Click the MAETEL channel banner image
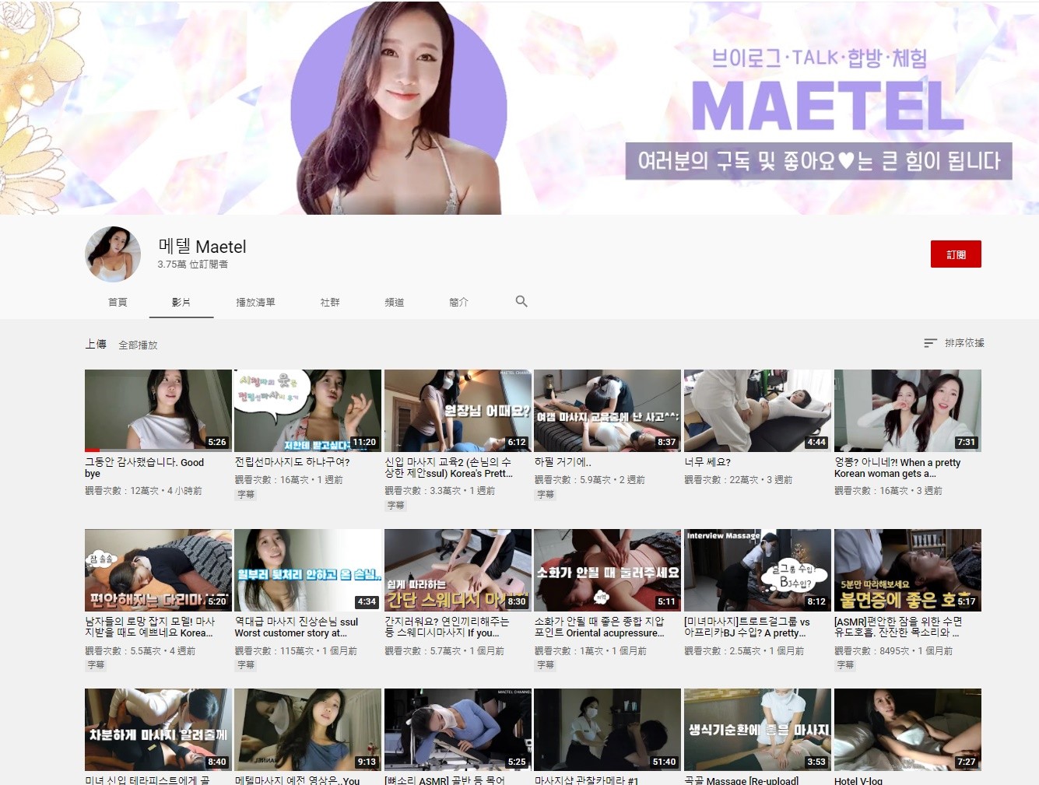The height and width of the screenshot is (785, 1039). click(x=519, y=107)
